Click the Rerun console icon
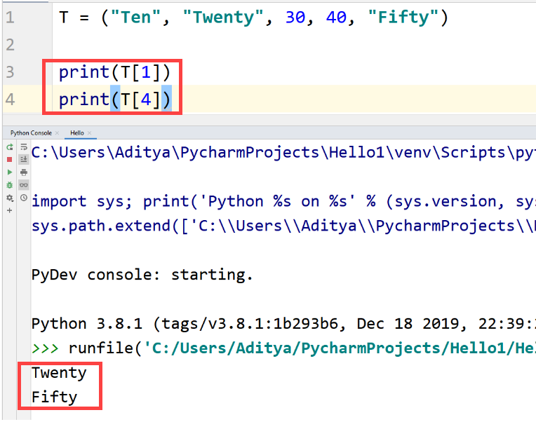Image resolution: width=536 pixels, height=436 pixels. click(10, 147)
